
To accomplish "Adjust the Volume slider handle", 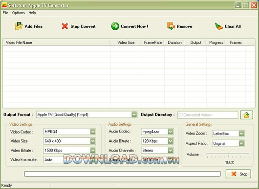I will point(228,154).
